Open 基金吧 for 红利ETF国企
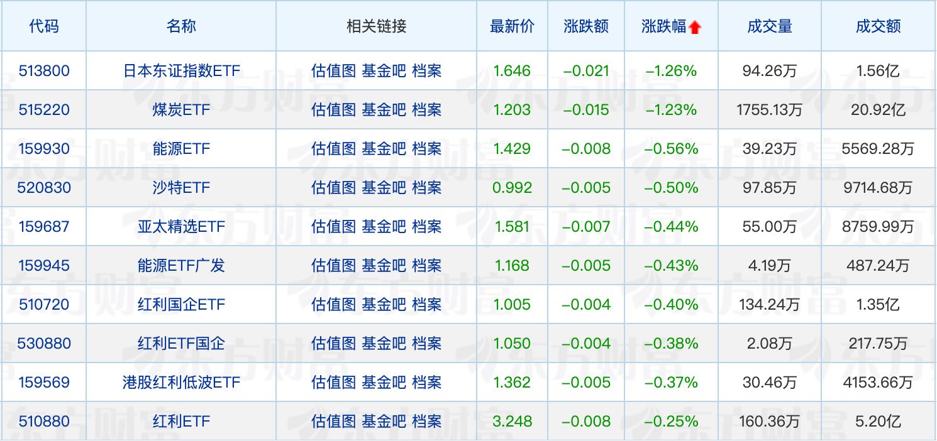 [x=384, y=344]
